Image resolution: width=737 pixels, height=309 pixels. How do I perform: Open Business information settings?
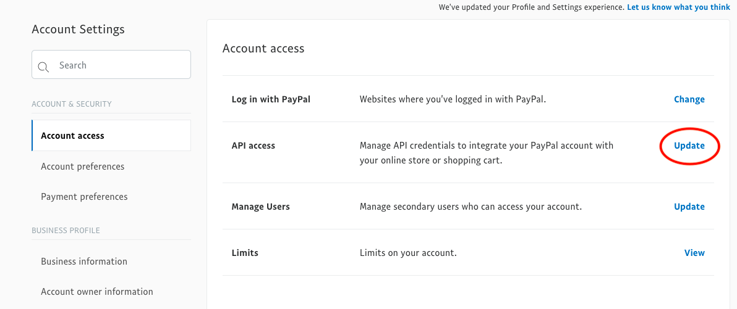(x=84, y=261)
